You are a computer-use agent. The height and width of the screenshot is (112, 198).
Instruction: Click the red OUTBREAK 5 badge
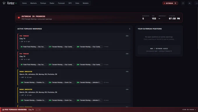[x=170, y=3]
